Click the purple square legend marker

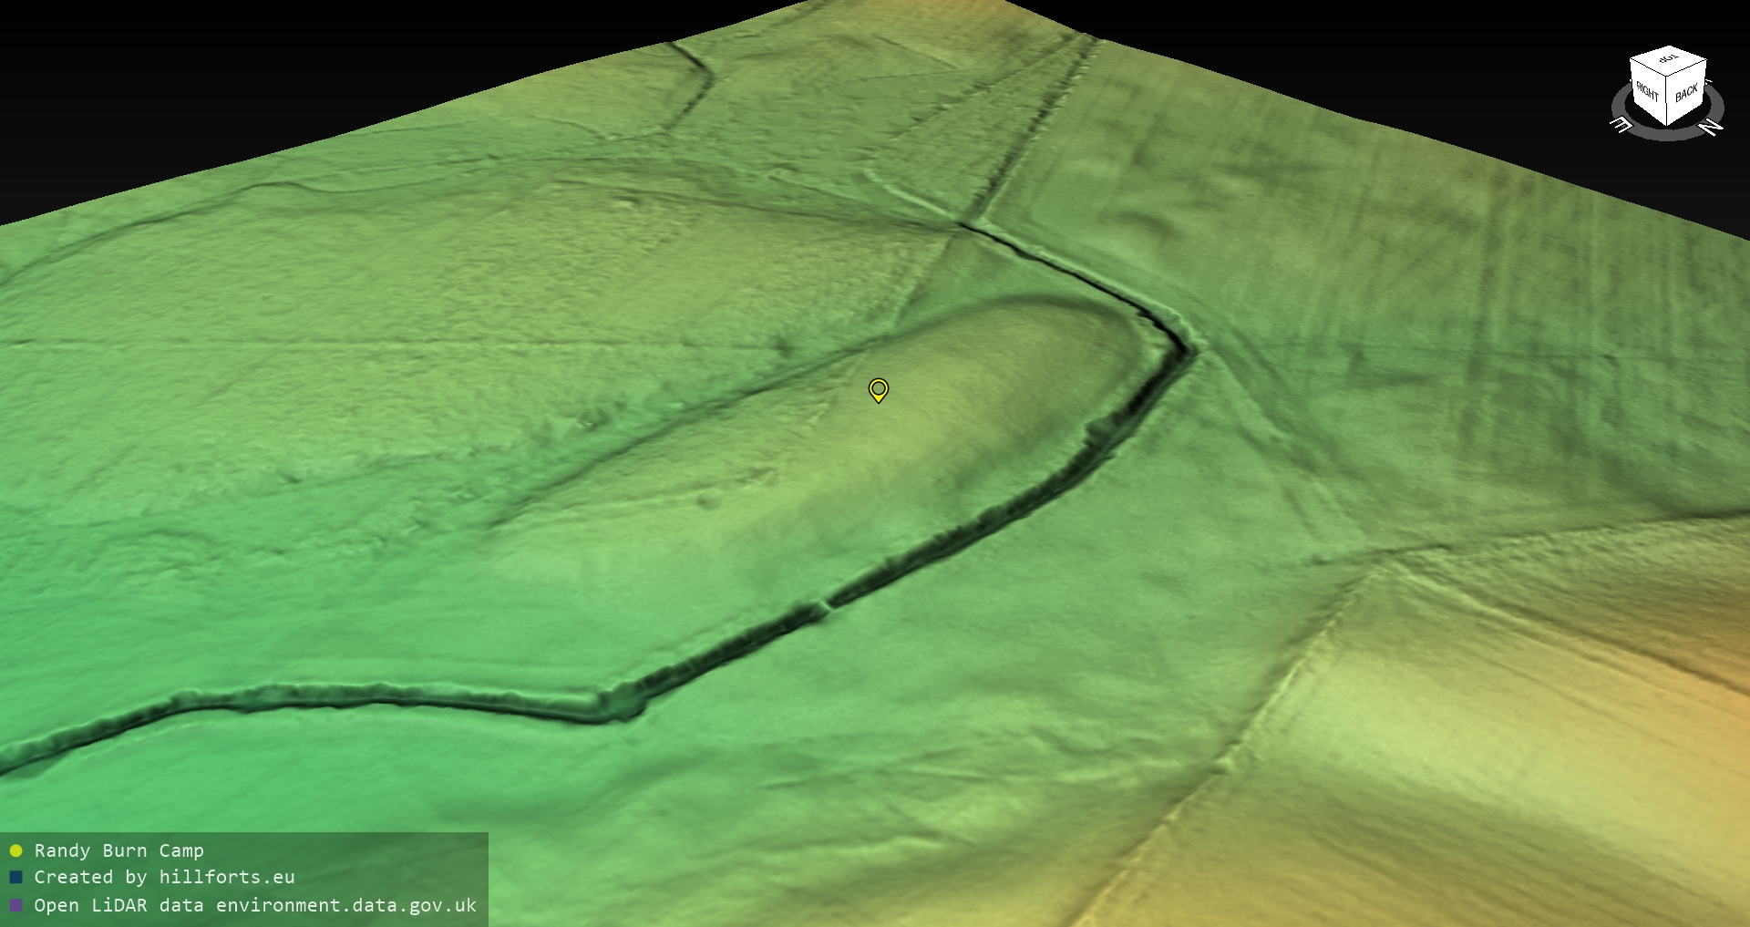click(x=15, y=905)
